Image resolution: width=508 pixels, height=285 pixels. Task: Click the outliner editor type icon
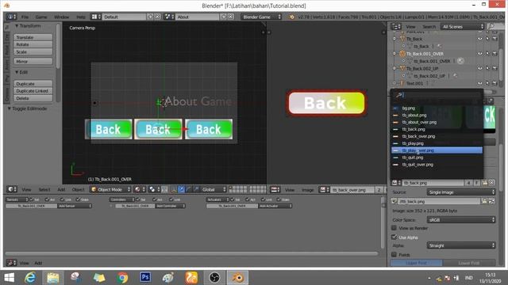click(x=396, y=26)
